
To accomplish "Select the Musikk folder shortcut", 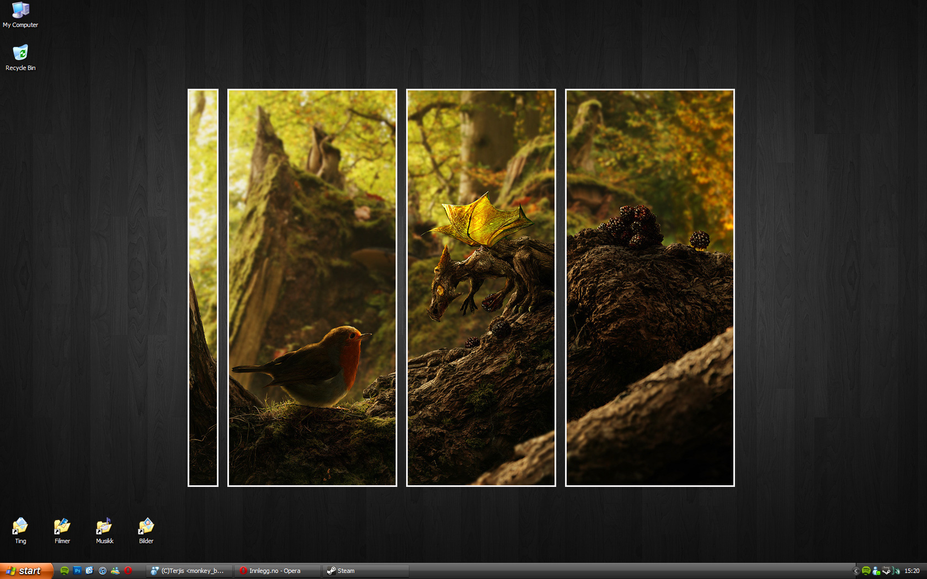I will click(104, 531).
